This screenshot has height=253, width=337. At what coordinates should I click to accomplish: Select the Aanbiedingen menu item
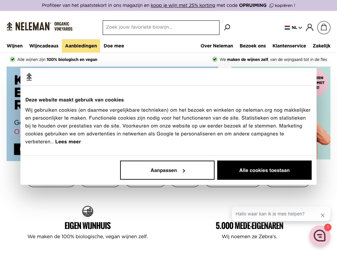81,46
